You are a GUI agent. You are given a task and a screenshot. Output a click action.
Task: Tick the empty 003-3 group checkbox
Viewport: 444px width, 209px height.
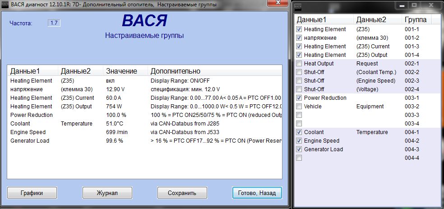coord(299,115)
